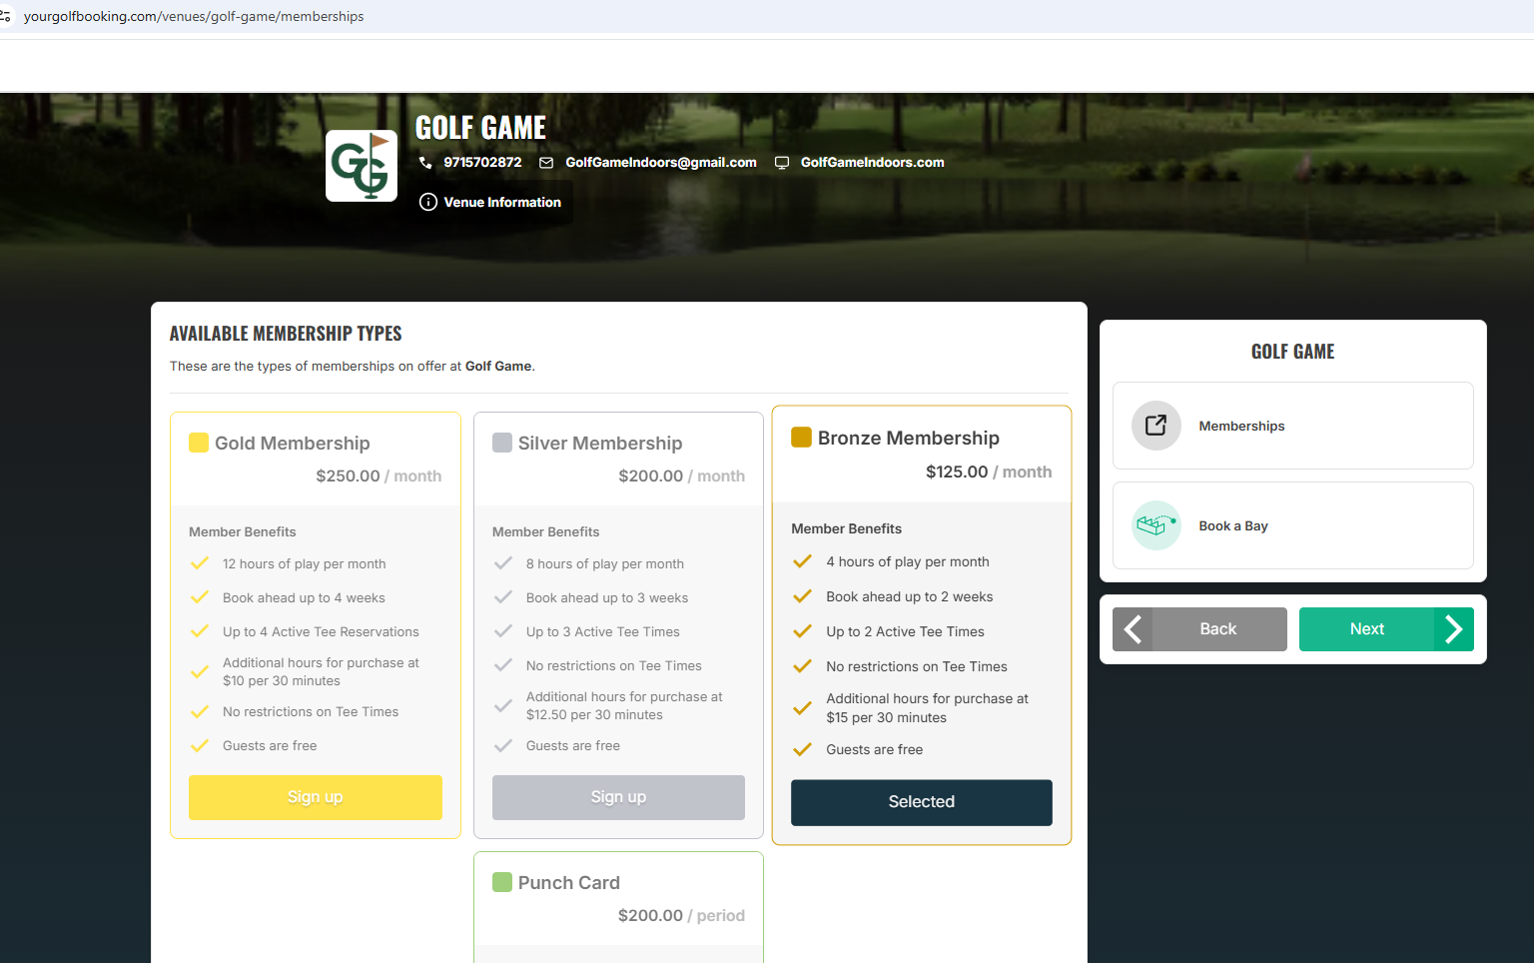Select the Silver Membership card title
1534x963 pixels.
click(600, 443)
